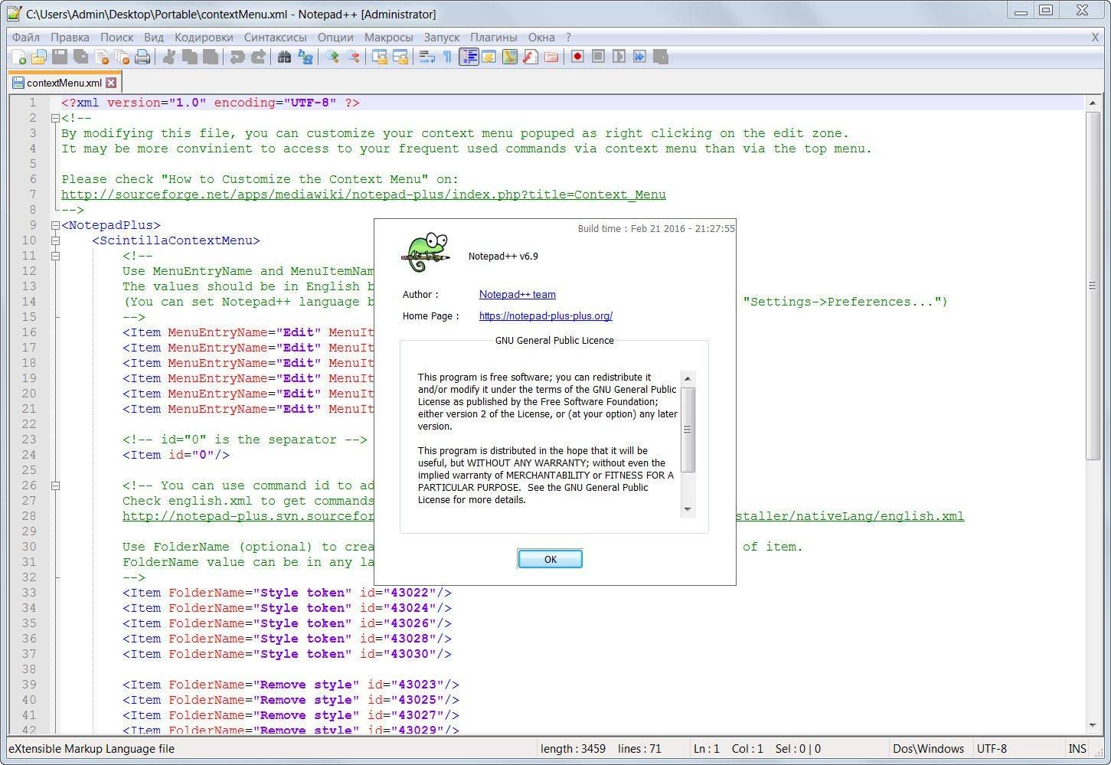This screenshot has height=765, width=1111.
Task: Start macro recording with red dot icon
Action: coord(577,57)
